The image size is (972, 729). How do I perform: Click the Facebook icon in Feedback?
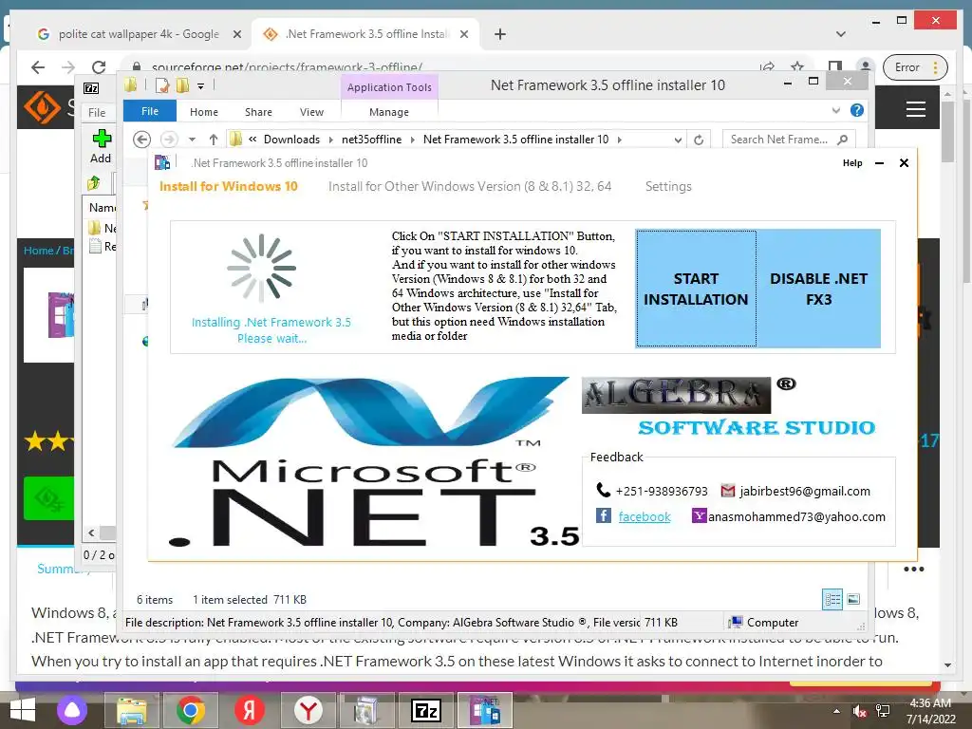coord(603,515)
